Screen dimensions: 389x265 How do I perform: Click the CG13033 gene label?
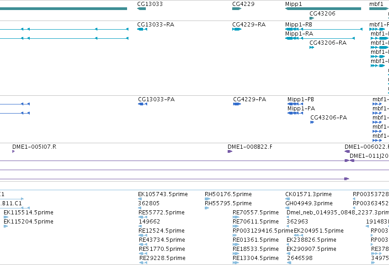click(150, 4)
